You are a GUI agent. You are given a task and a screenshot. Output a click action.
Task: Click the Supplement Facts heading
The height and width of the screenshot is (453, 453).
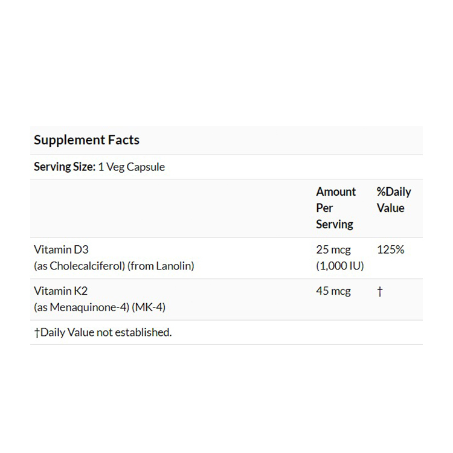point(86,140)
